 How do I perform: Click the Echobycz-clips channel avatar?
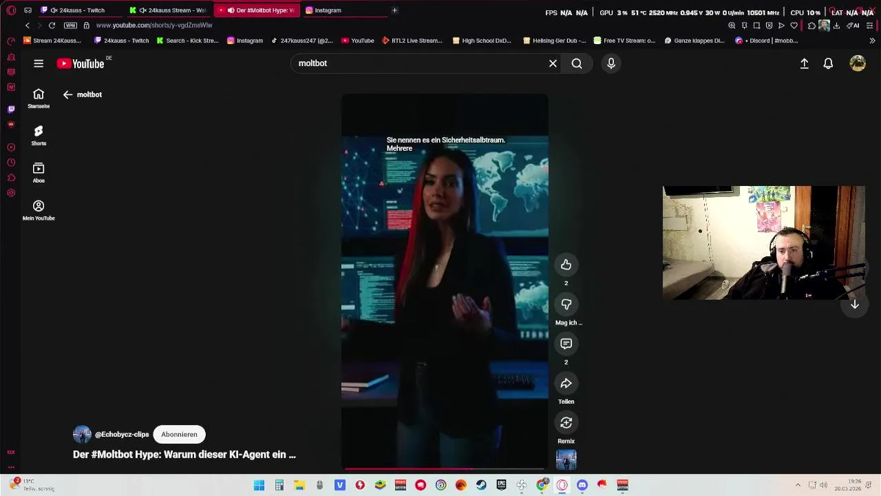[x=82, y=434]
